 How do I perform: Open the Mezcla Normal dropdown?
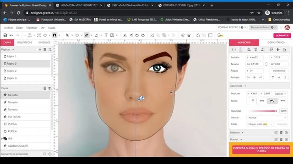click(x=266, y=118)
